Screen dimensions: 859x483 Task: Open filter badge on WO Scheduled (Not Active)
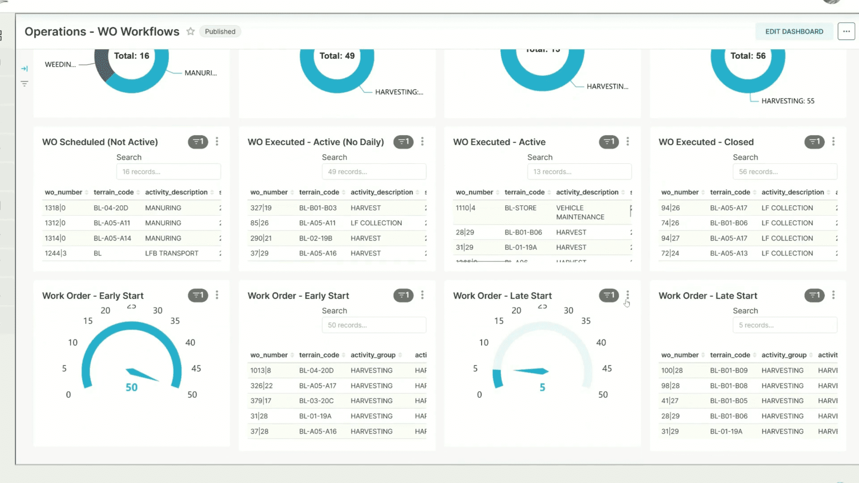(x=198, y=142)
